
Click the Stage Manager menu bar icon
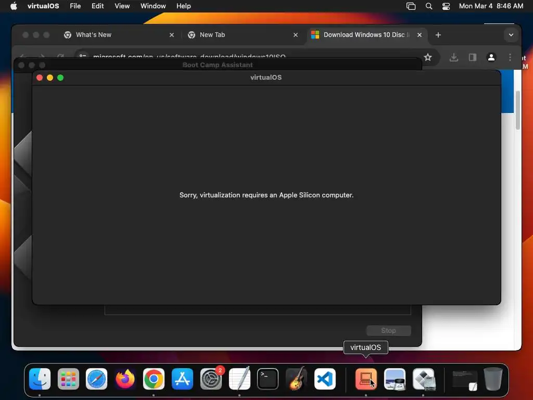click(411, 6)
